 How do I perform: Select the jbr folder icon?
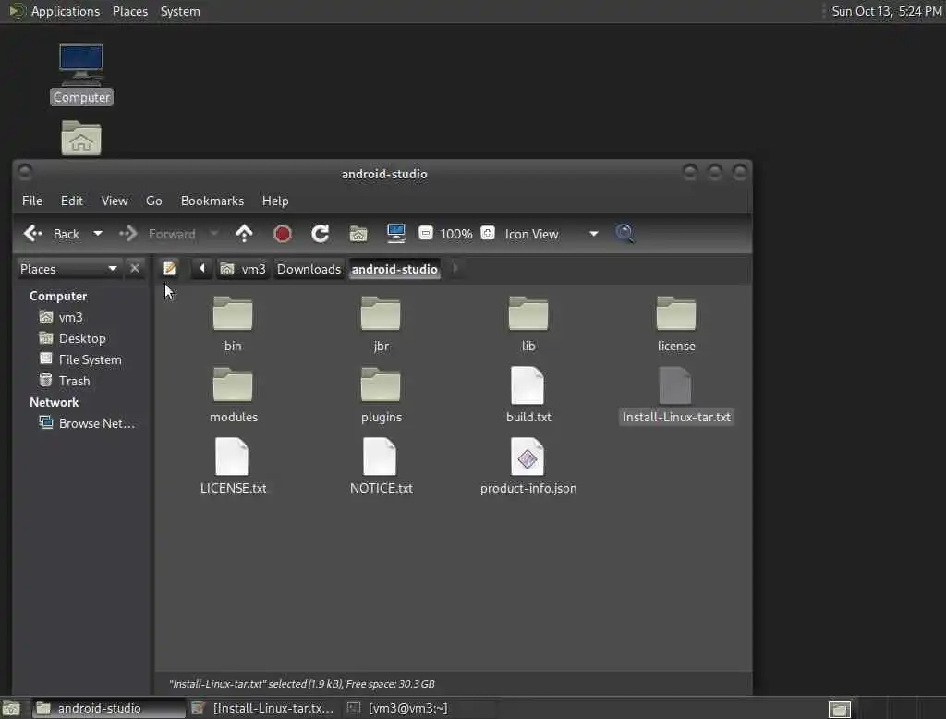[x=381, y=314]
